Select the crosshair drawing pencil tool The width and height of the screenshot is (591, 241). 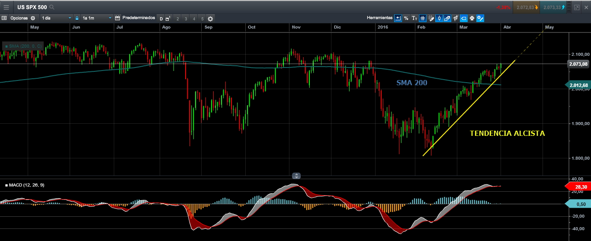pos(431,18)
